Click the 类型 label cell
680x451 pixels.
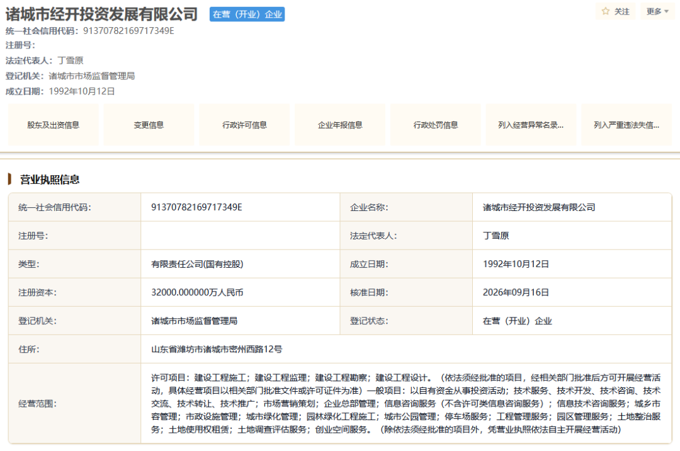pyautogui.click(x=74, y=264)
